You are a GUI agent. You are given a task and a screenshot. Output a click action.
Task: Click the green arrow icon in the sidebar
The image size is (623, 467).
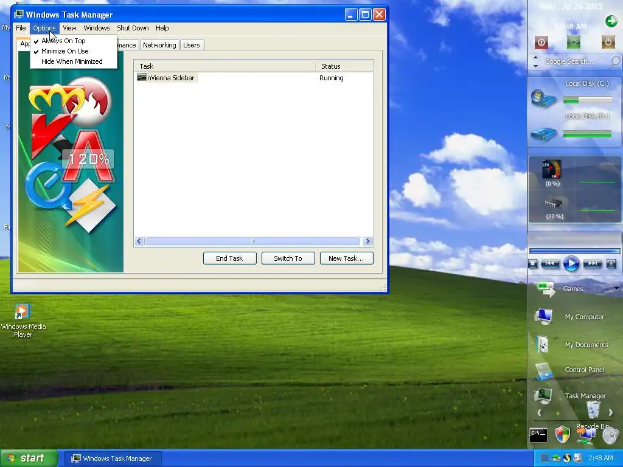611,21
